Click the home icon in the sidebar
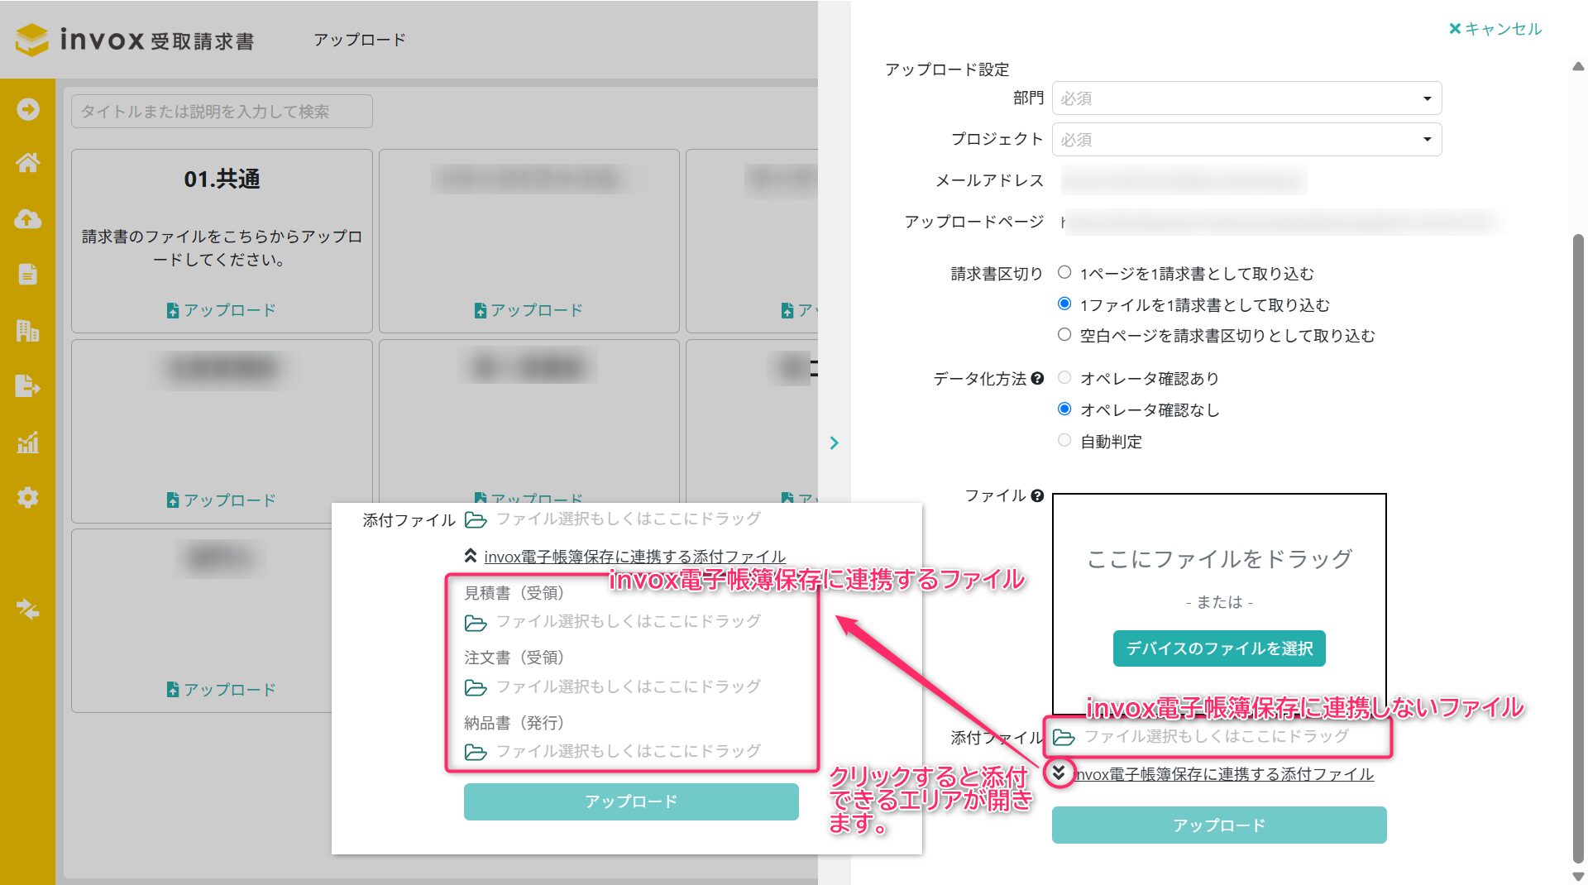Image resolution: width=1588 pixels, height=885 pixels. coord(27,163)
